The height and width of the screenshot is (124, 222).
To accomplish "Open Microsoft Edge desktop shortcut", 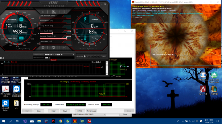I will tap(5, 105).
